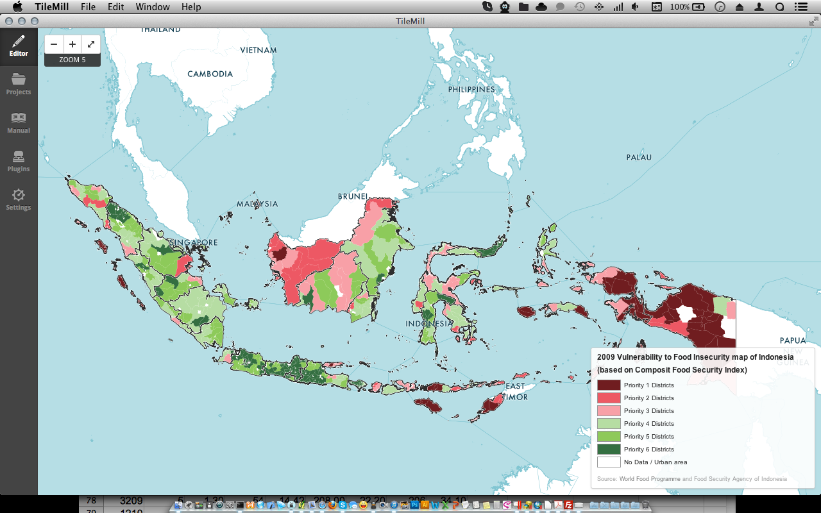Image resolution: width=821 pixels, height=513 pixels.
Task: Zoom out the map with minus button
Action: point(54,44)
